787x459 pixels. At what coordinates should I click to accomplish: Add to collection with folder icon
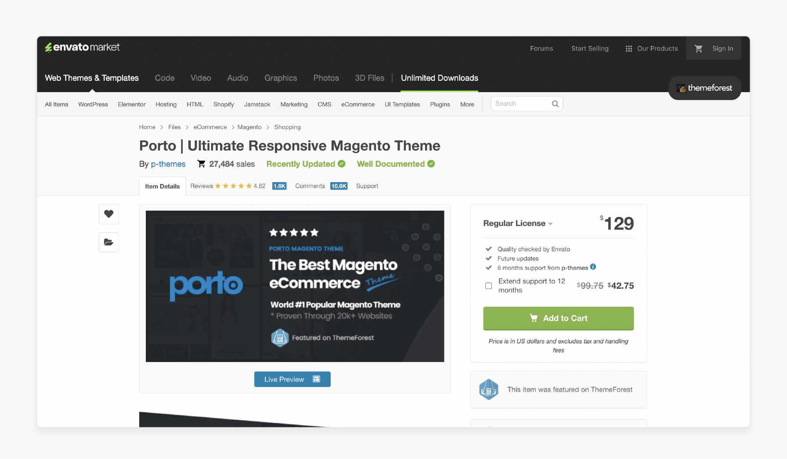tap(109, 242)
